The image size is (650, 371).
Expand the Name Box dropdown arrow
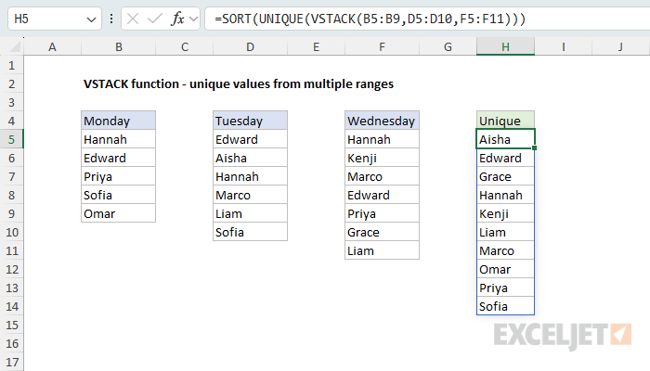coord(91,19)
